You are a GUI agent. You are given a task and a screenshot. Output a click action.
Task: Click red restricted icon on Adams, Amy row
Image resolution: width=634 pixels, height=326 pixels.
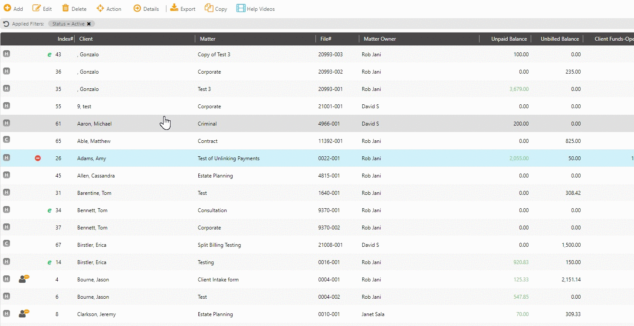pos(38,158)
